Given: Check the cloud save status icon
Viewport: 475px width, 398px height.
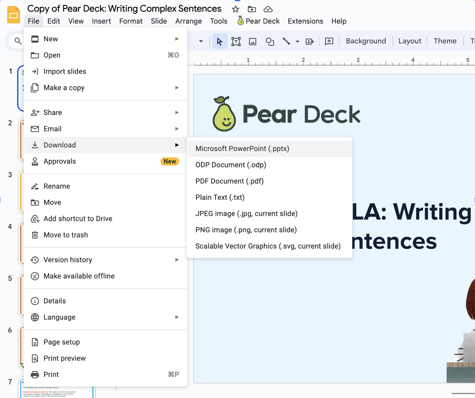Looking at the screenshot, I should pyautogui.click(x=268, y=9).
